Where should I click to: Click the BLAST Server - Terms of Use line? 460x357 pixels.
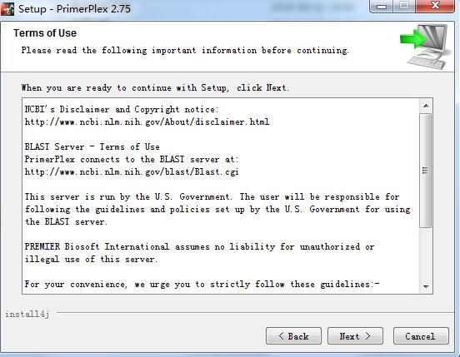[92, 146]
